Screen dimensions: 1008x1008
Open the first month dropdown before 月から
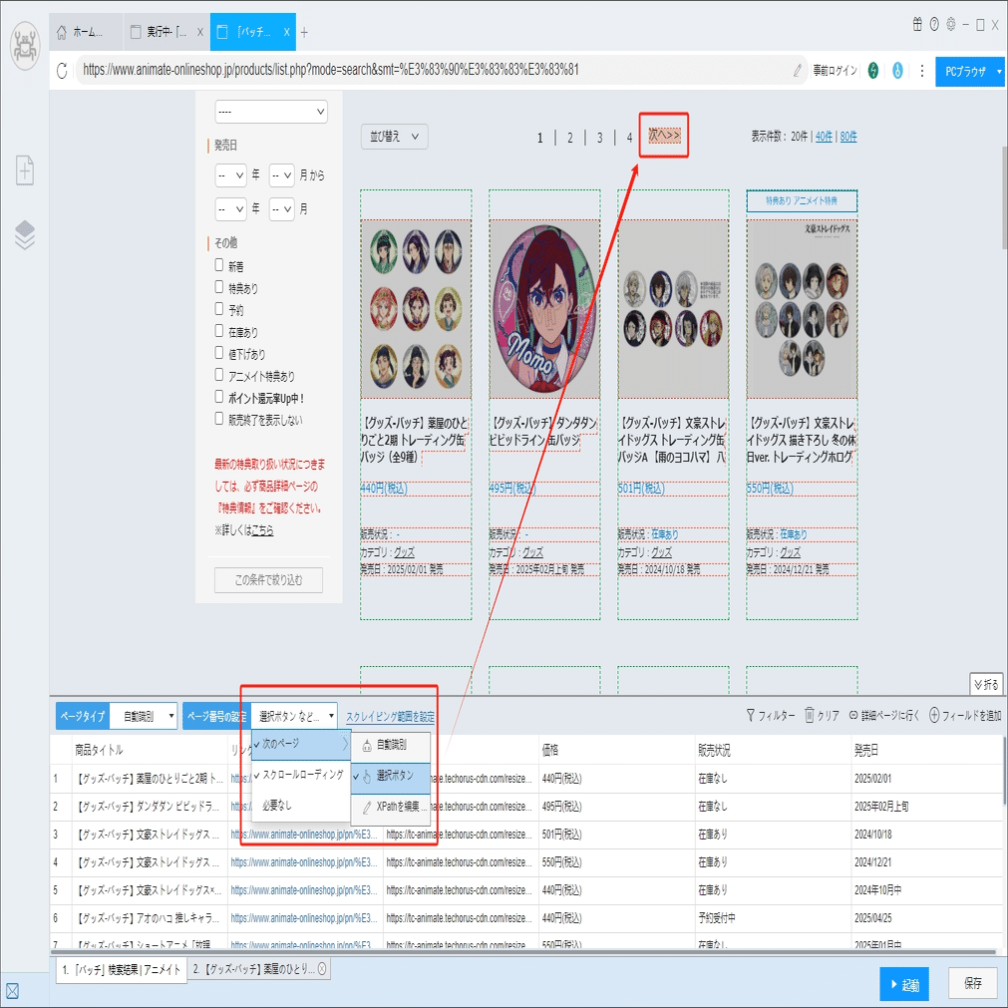[281, 174]
